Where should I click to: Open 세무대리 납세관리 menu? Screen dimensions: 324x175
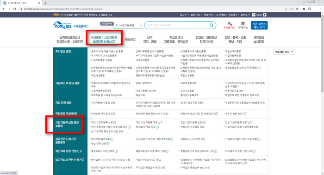coord(259,40)
